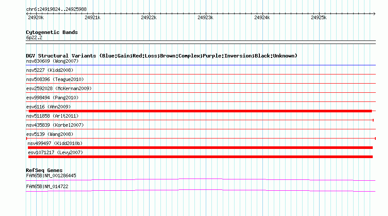
Task: Open variant esv998494 (Pang2010) label
Action: [x=52, y=98]
